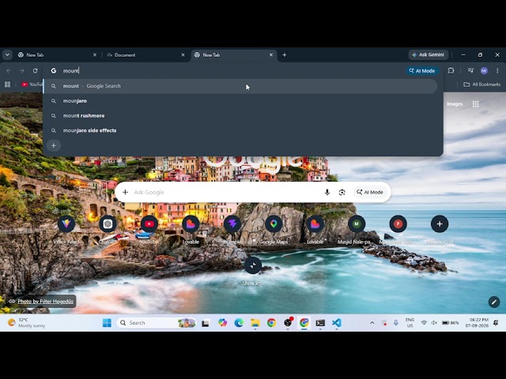Viewport: 506px width, 379px height.
Task: Go back with the back arrow
Action: point(9,70)
